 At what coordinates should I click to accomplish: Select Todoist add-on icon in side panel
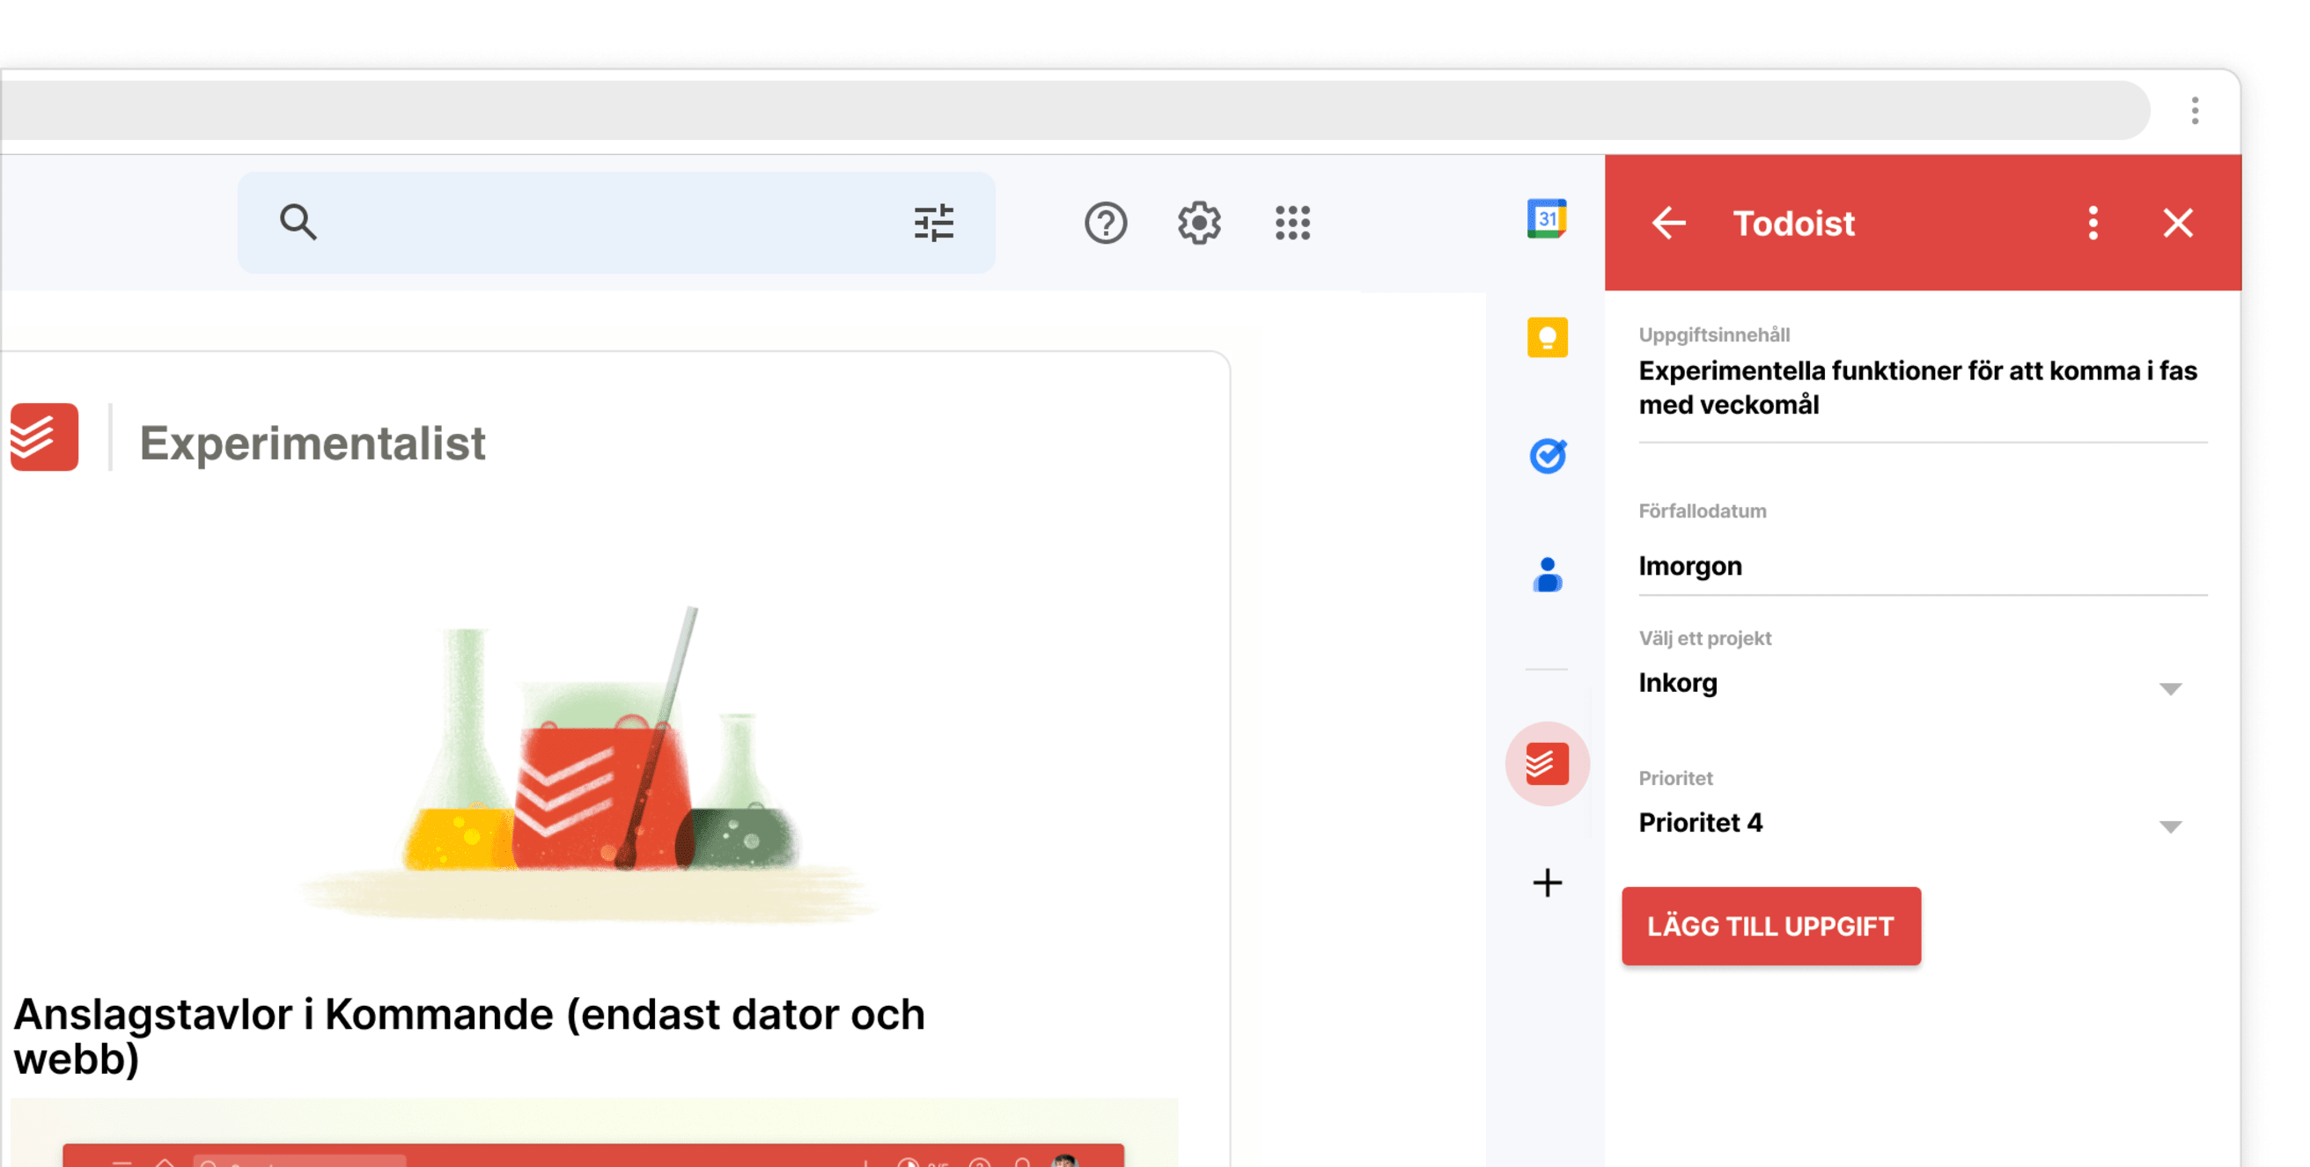[x=1547, y=764]
